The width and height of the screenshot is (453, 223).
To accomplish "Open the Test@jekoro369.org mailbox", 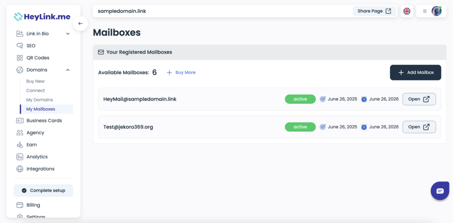I will pos(419,127).
